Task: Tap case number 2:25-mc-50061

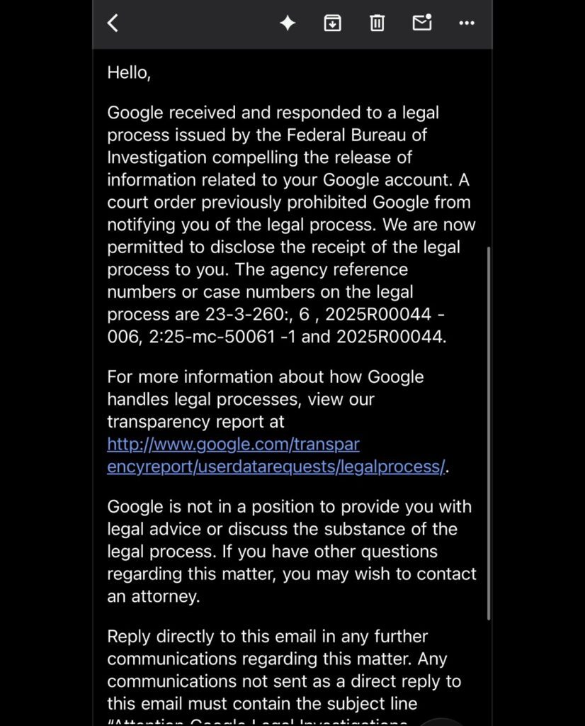Action: (212, 337)
